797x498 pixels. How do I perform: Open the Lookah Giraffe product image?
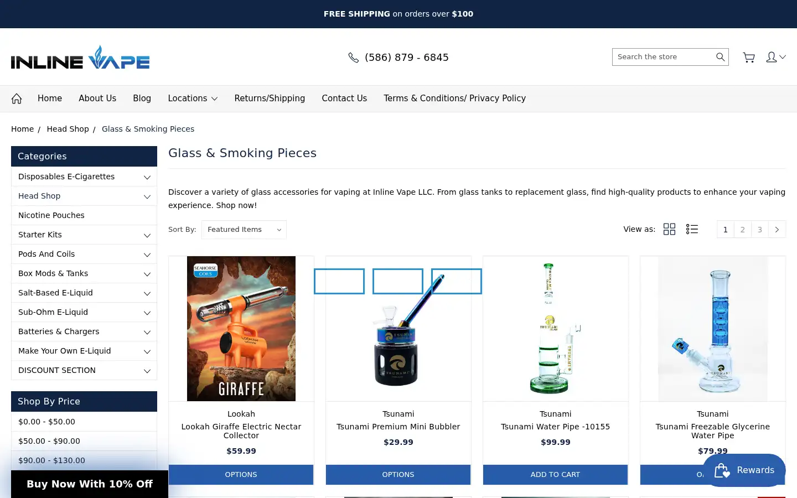(x=241, y=329)
